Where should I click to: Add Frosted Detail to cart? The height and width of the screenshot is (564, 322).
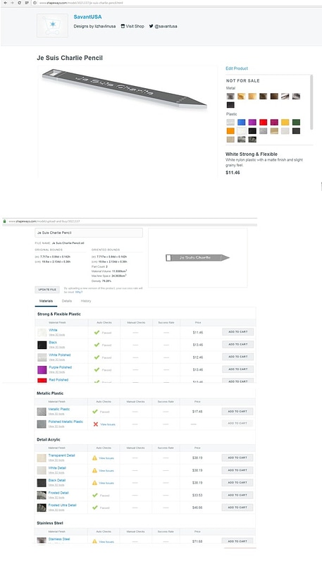237,495
